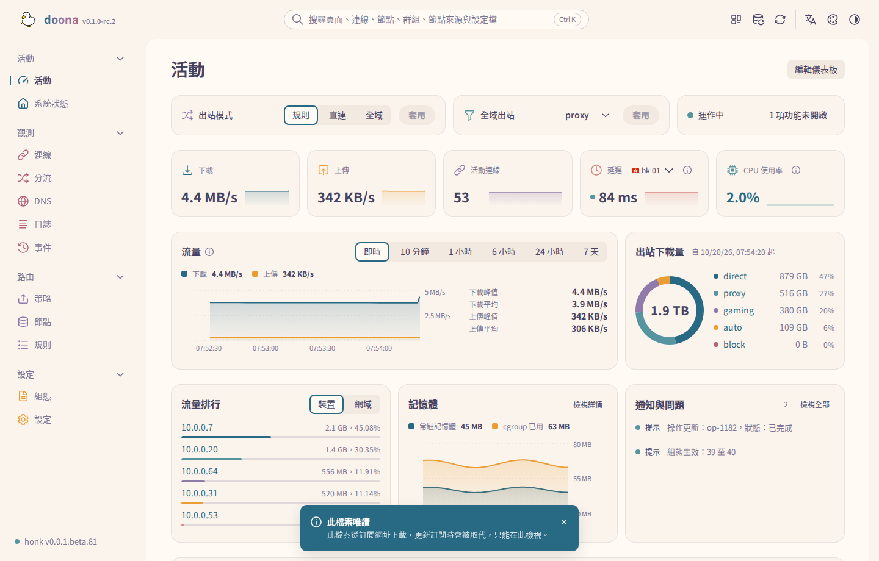Select 規則 outbound mode
The width and height of the screenshot is (879, 561).
coord(301,115)
